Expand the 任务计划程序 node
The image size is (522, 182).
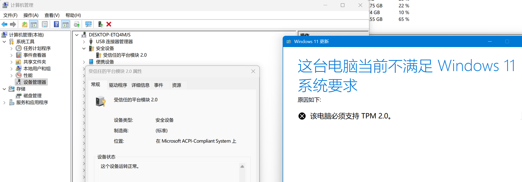11,48
